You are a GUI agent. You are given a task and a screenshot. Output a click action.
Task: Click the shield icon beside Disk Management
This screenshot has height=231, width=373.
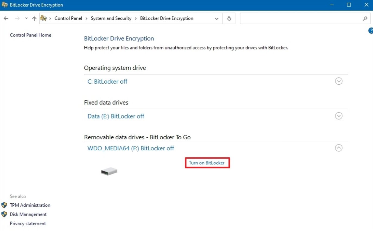(4, 214)
